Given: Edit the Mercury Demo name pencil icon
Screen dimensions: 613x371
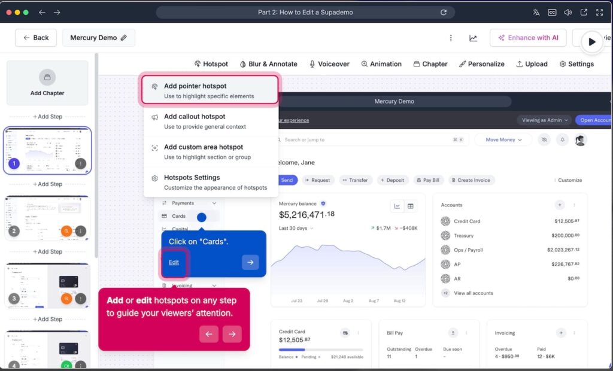Looking at the screenshot, I should pyautogui.click(x=123, y=38).
